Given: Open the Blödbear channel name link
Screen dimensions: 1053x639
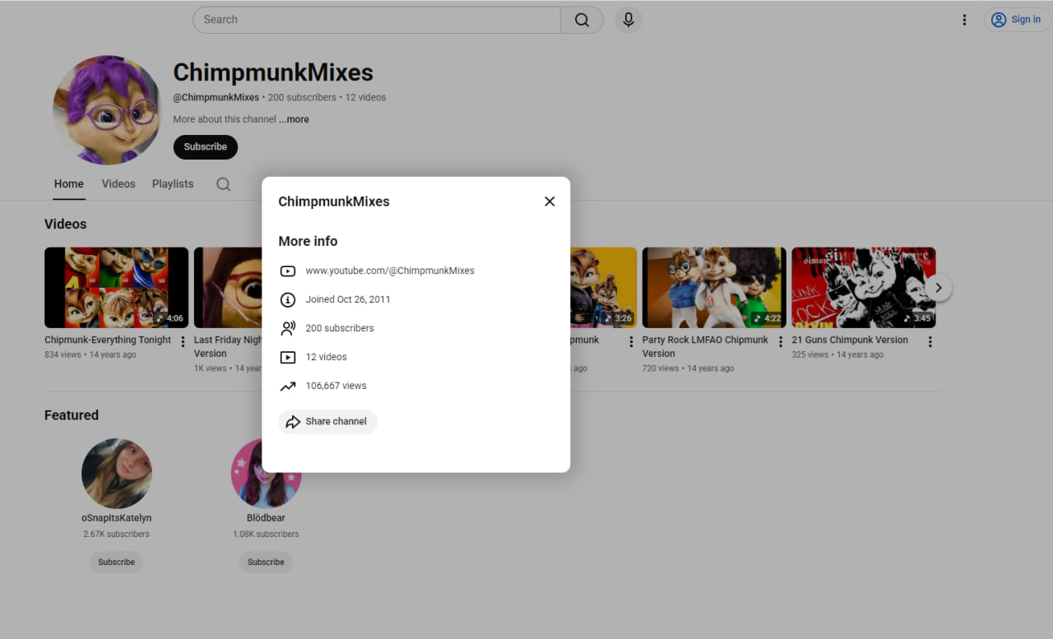Looking at the screenshot, I should [266, 518].
